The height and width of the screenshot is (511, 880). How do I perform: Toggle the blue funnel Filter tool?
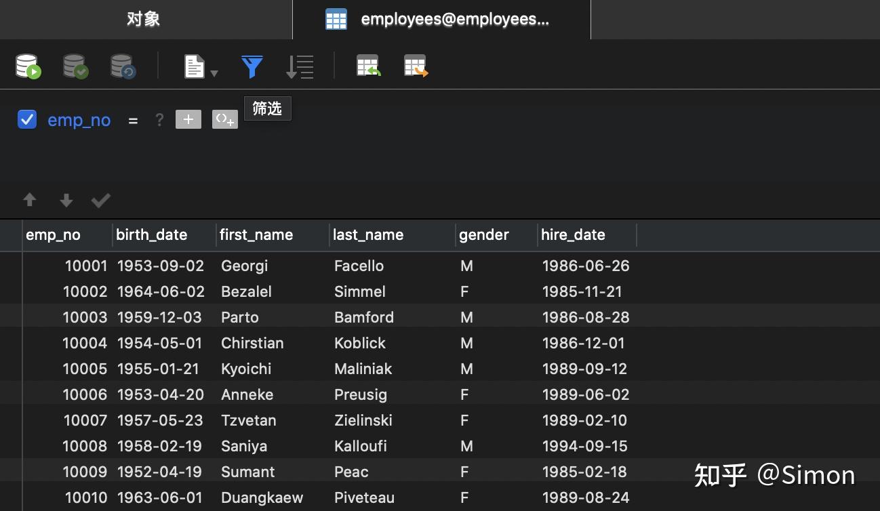(252, 66)
